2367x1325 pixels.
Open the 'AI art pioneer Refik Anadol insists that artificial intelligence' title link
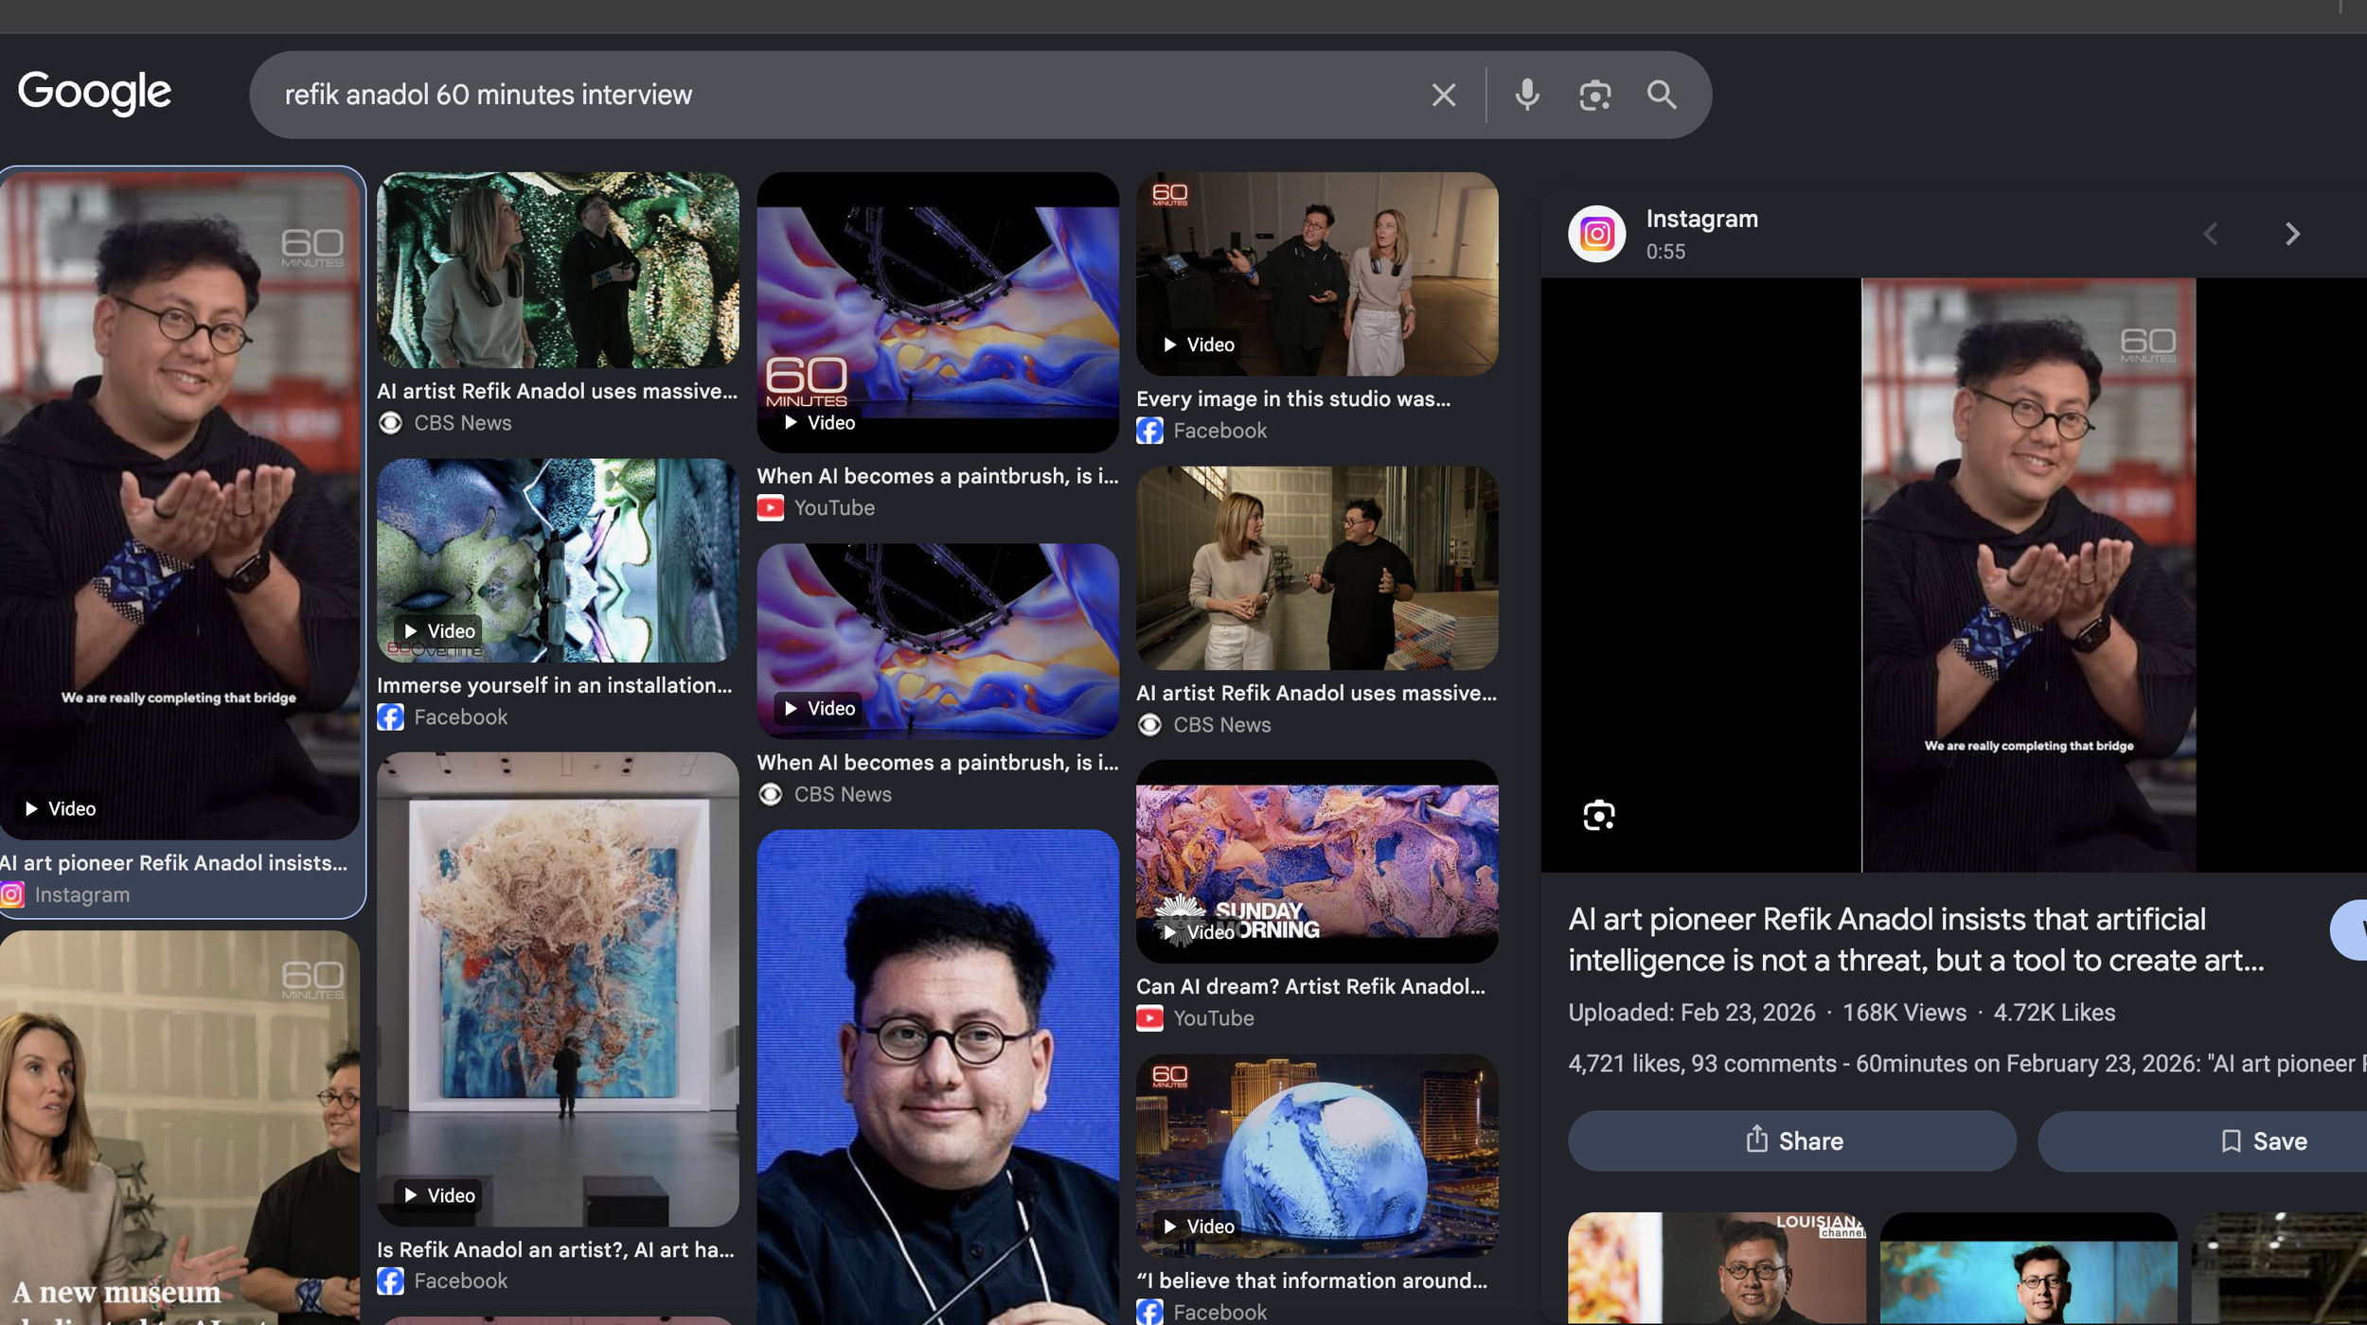click(1916, 940)
